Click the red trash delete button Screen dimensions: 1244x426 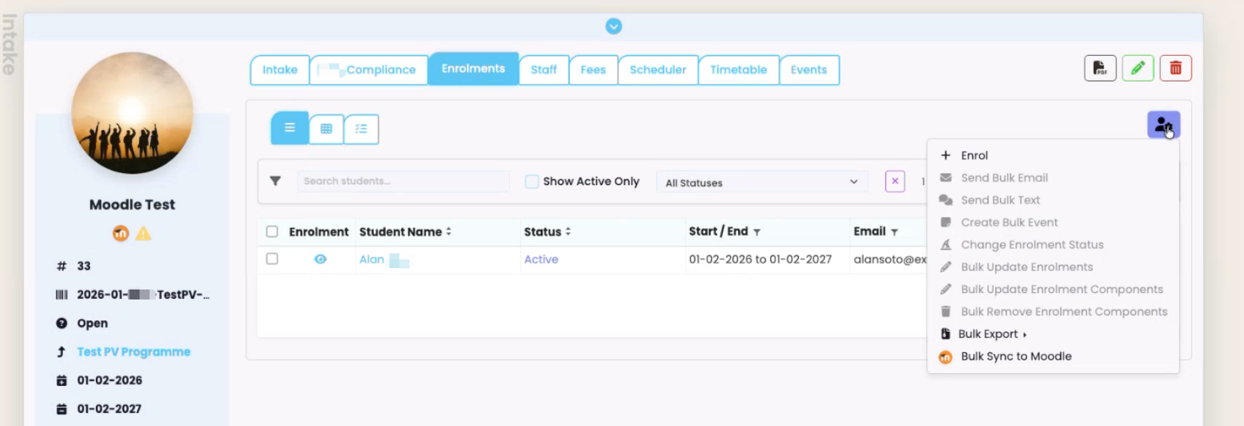pos(1175,69)
